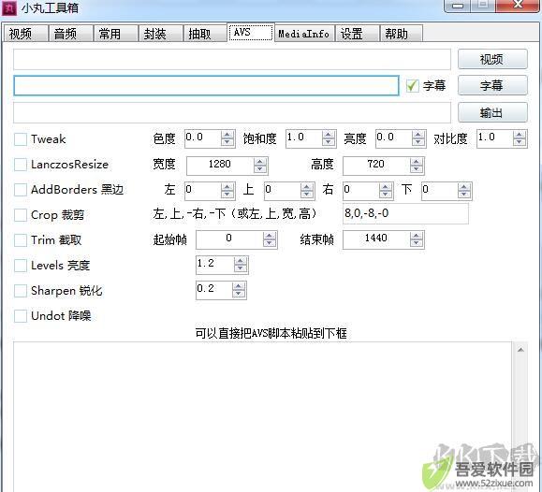The height and width of the screenshot is (492, 542).
Task: Uncheck the 字幕 checkbox
Action: point(412,85)
